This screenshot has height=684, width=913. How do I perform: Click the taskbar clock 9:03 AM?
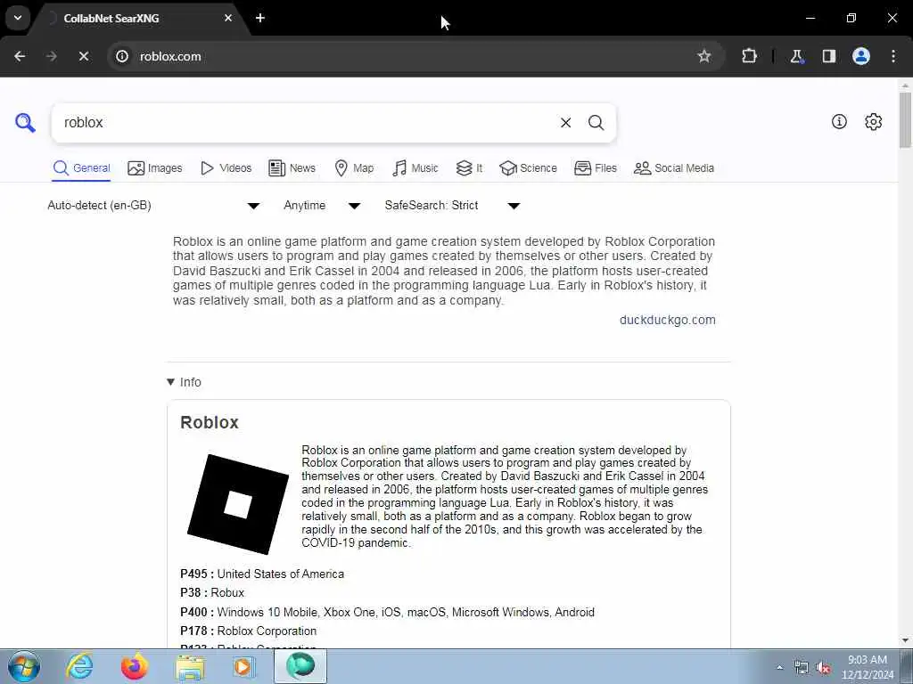pyautogui.click(x=868, y=667)
